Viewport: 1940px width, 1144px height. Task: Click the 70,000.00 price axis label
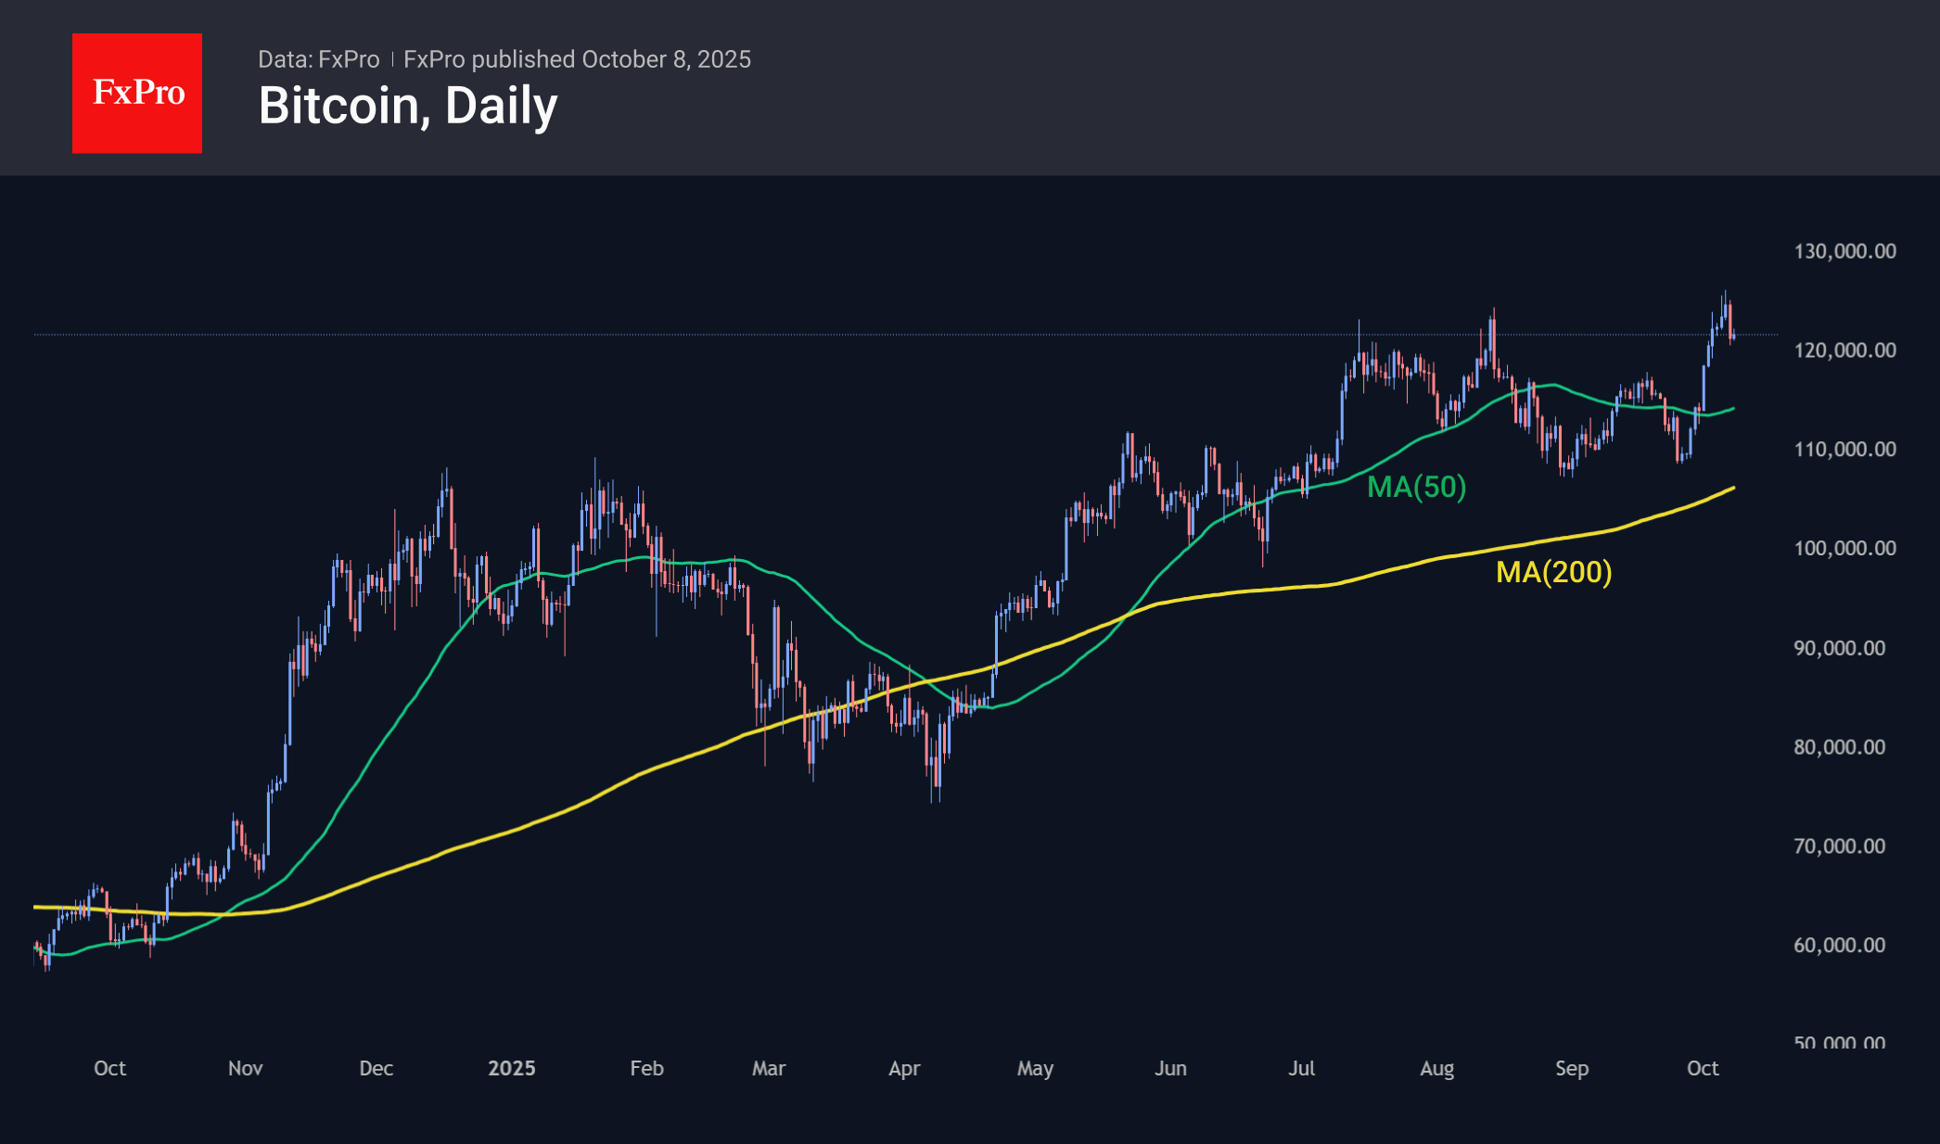(1839, 846)
